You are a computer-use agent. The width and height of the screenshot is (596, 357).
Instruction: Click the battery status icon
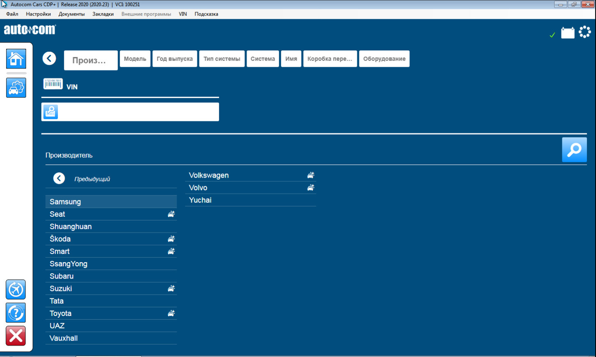[568, 33]
